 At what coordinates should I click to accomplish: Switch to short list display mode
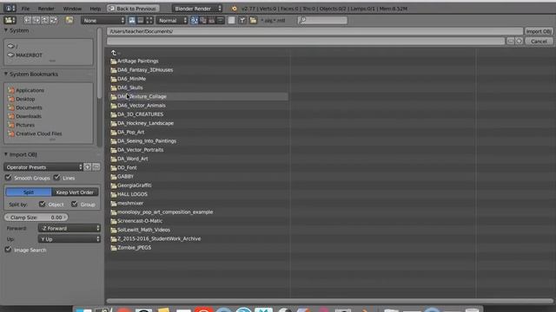132,20
